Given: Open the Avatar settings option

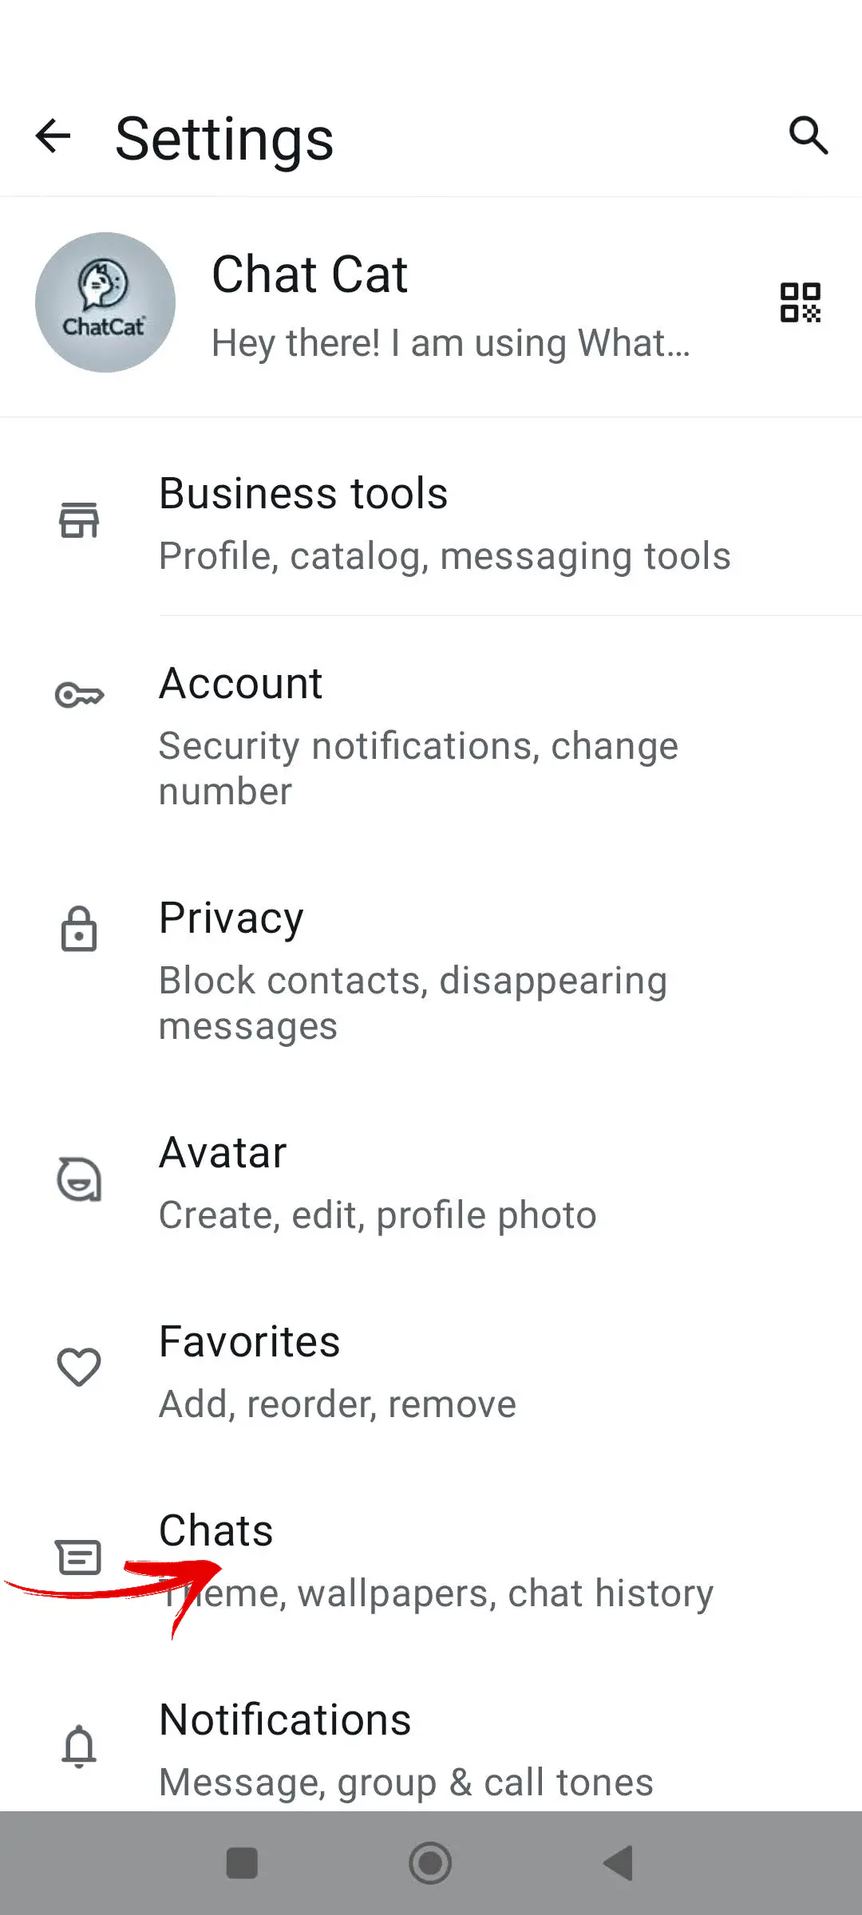Looking at the screenshot, I should tap(377, 1183).
